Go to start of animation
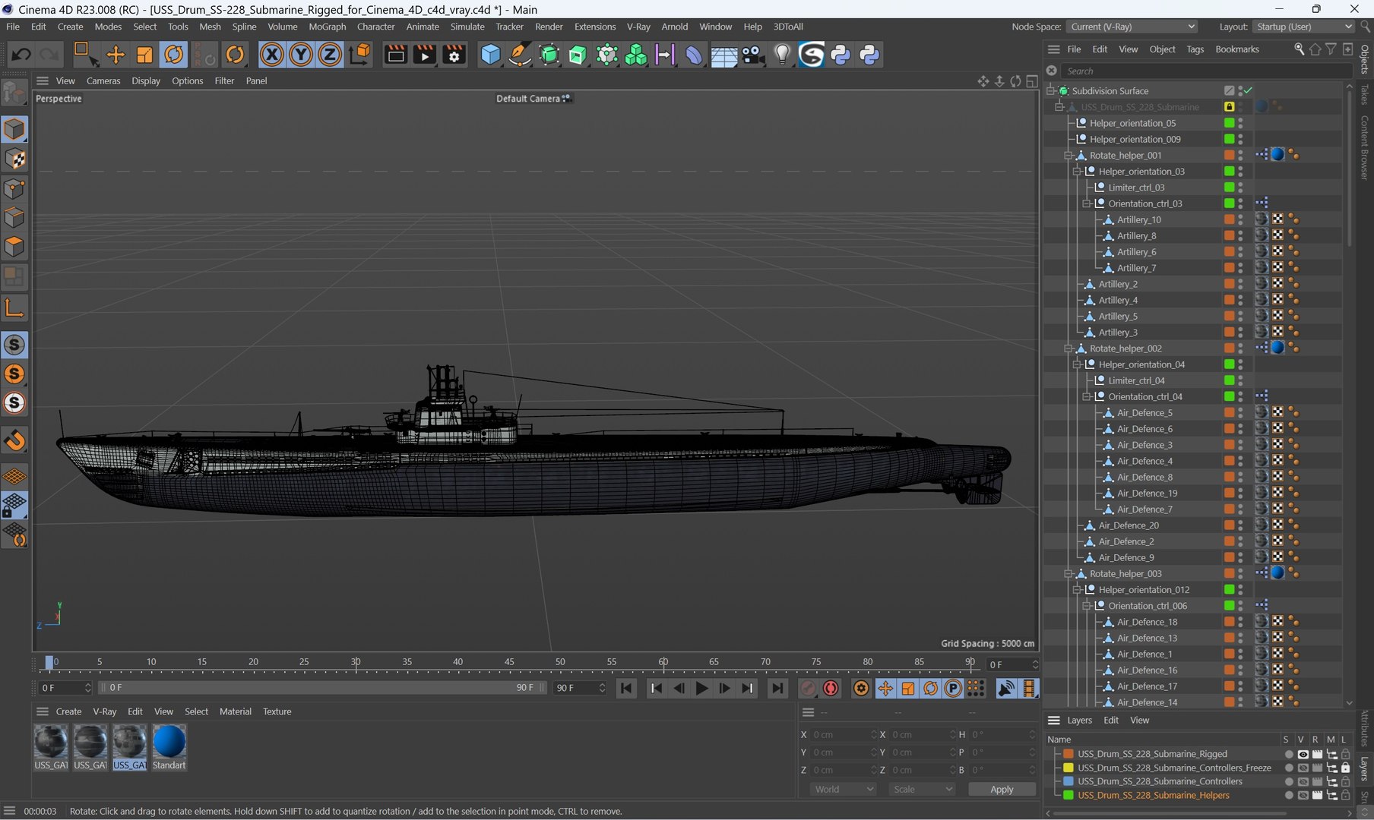 click(626, 688)
